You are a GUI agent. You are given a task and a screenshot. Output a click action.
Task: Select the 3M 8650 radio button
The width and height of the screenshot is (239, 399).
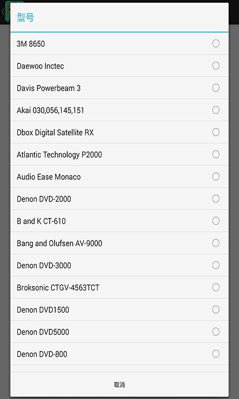[x=216, y=43]
